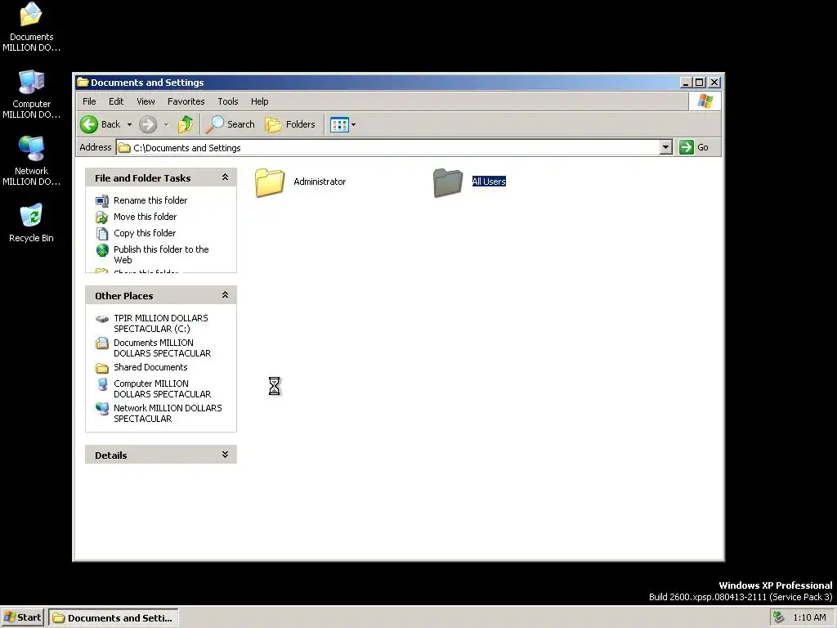Open the Forward history dropdown arrow
837x628 pixels.
(166, 125)
